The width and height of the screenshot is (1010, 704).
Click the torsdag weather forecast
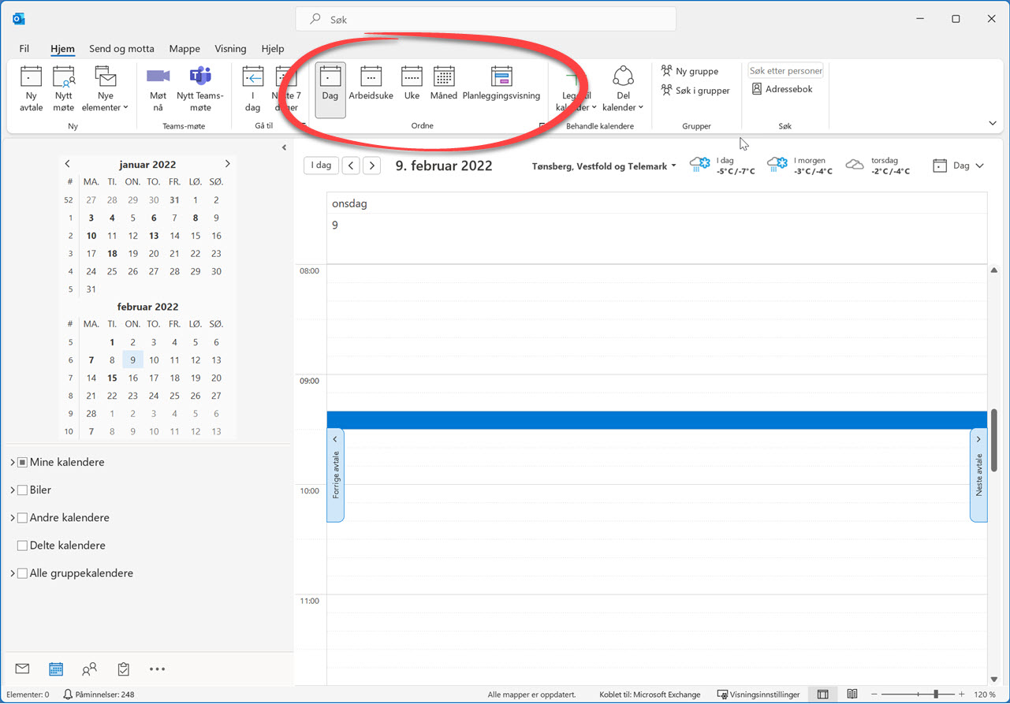(x=878, y=166)
